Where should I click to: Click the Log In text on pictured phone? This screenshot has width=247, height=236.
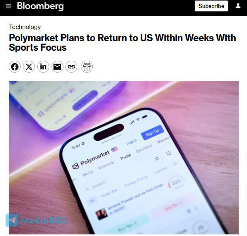(132, 142)
